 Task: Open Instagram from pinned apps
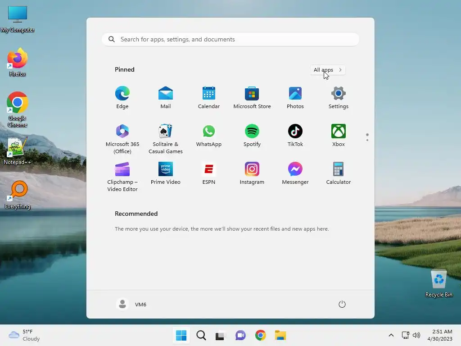[252, 173]
